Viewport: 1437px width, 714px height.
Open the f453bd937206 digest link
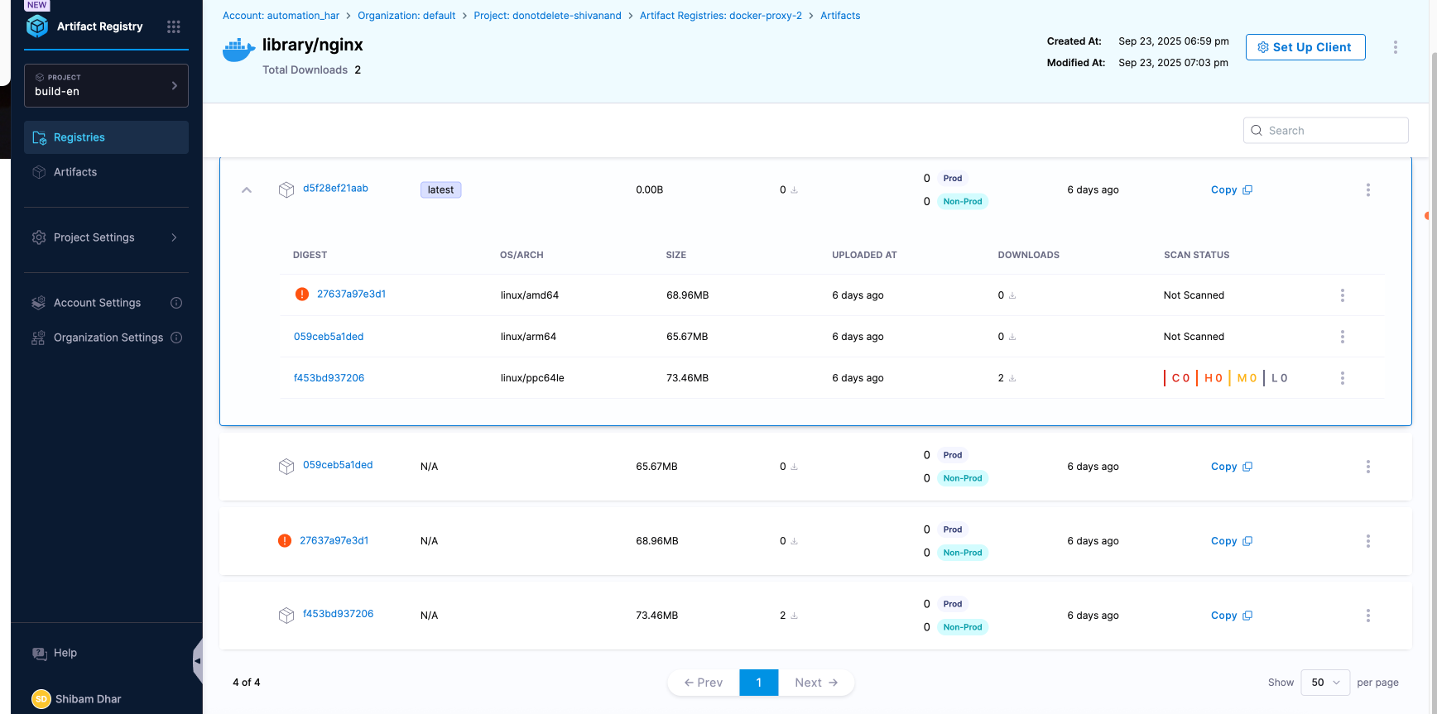tap(329, 378)
